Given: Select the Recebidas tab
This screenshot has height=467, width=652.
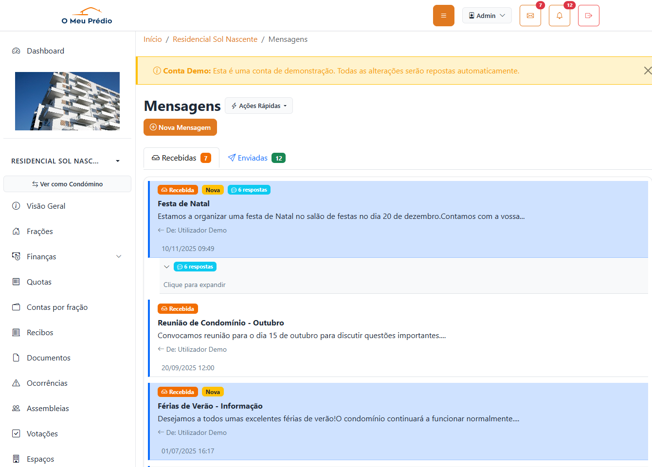Looking at the screenshot, I should point(181,158).
